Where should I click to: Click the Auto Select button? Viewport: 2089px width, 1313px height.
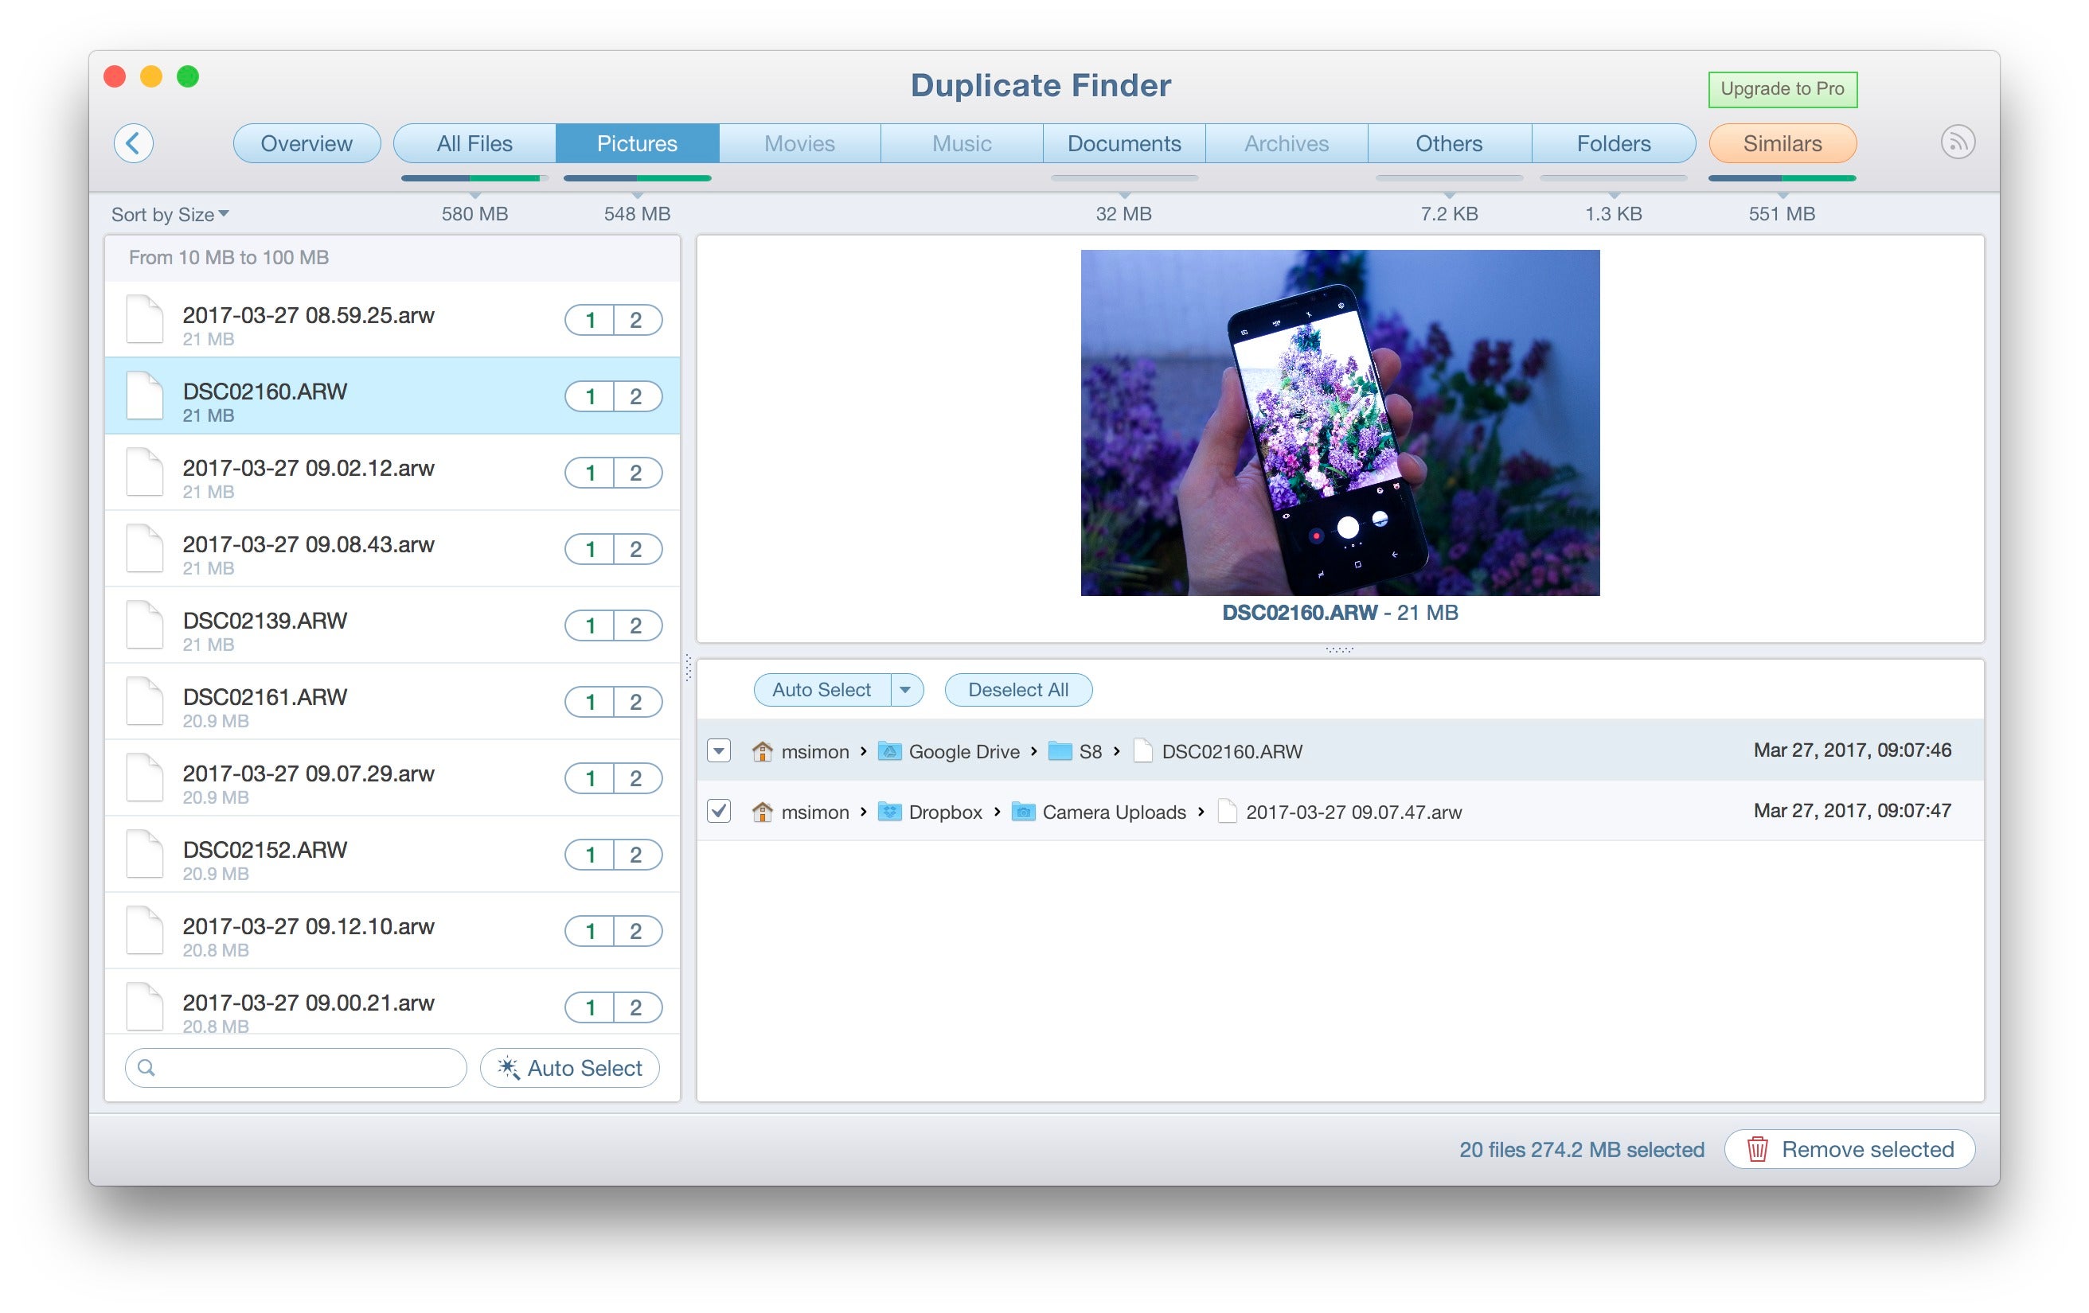coord(820,692)
